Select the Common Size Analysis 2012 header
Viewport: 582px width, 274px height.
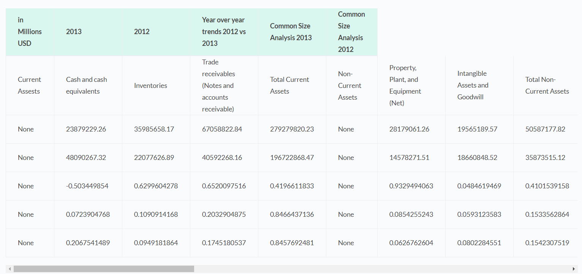tap(351, 32)
